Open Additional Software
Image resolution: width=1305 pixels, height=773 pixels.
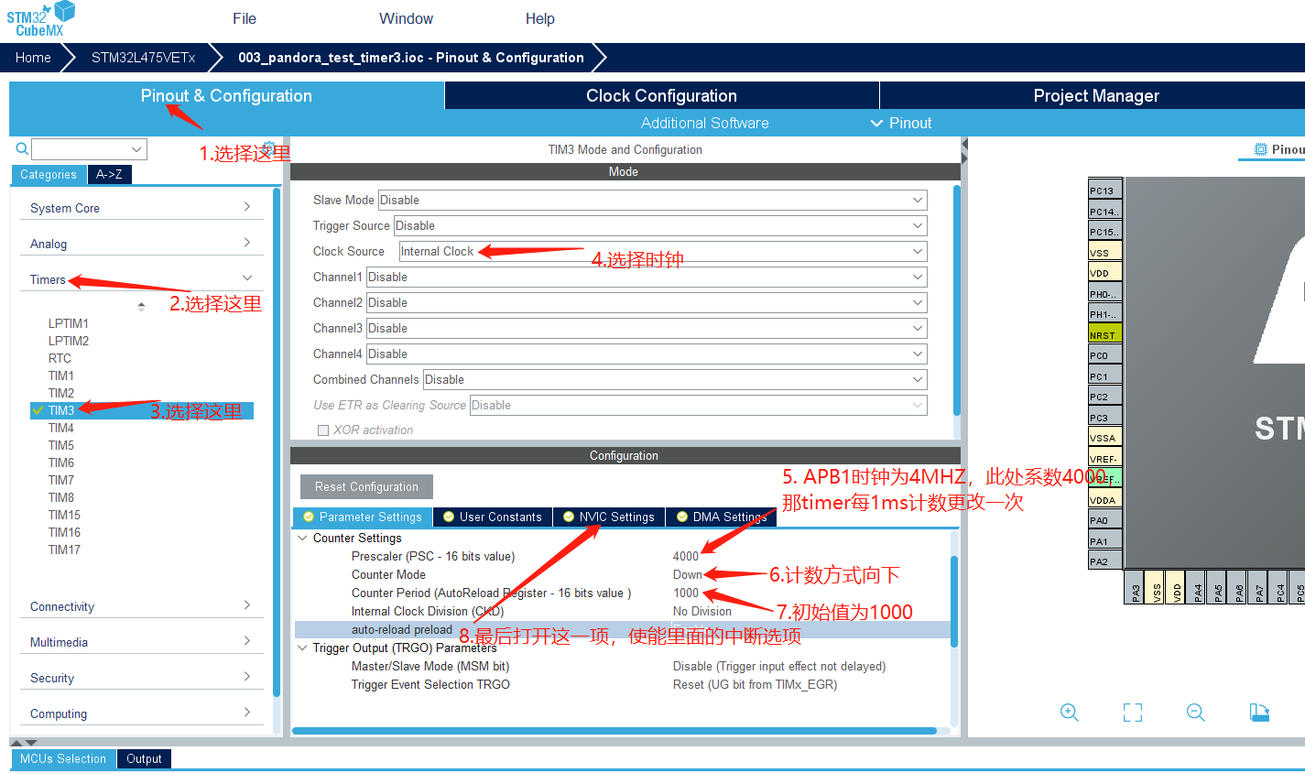(x=705, y=123)
